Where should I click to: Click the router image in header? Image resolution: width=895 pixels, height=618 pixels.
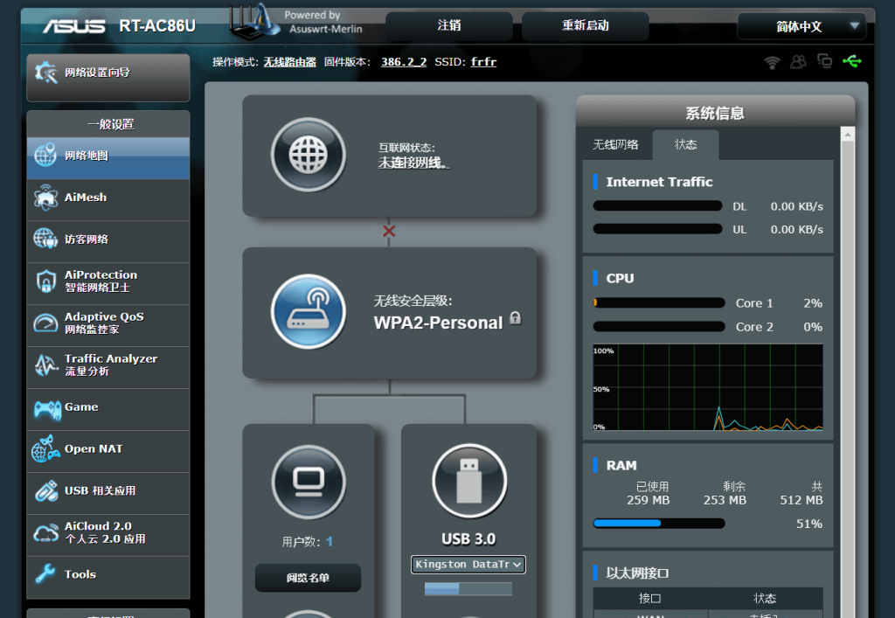(x=254, y=22)
